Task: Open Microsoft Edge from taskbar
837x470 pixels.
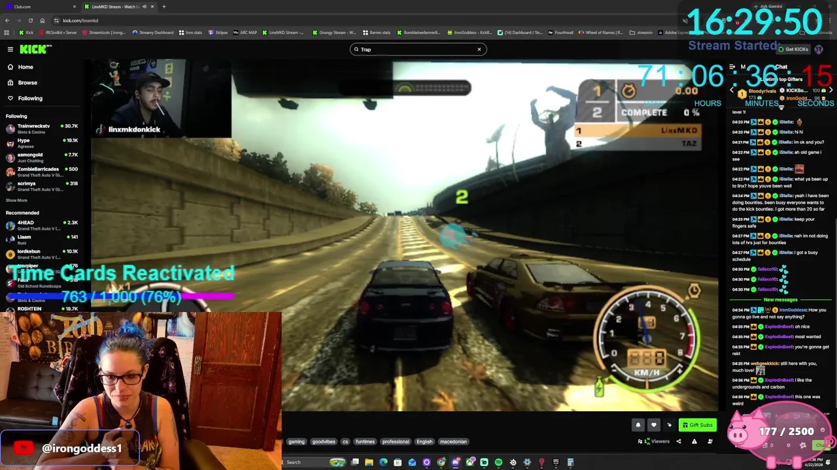Action: (x=383, y=462)
